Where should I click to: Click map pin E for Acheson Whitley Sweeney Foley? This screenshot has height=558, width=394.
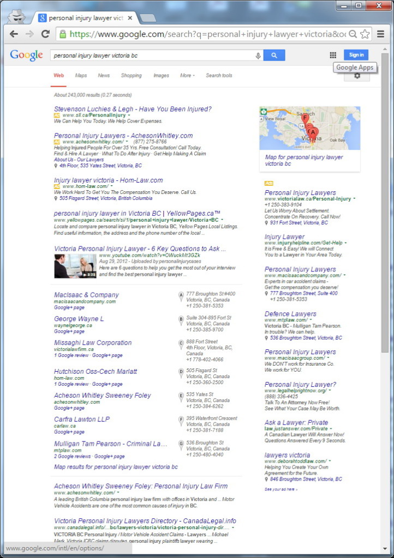(x=181, y=396)
